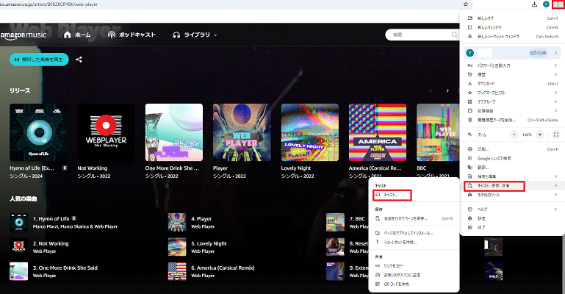This screenshot has height=294, width=565.
Task: Expand パスワードと自動入力 submenu
Action: 512,65
